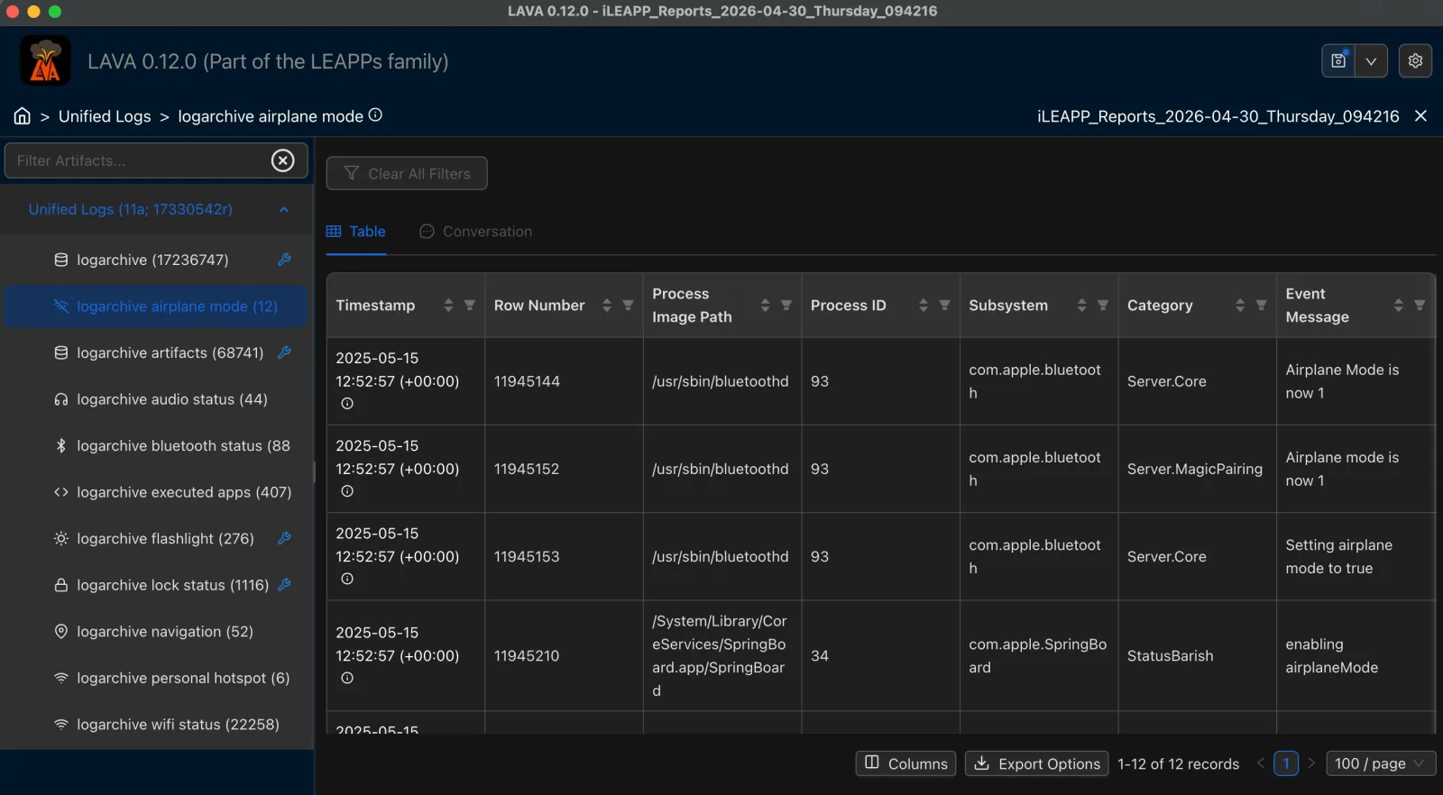Open filter for Process ID column
This screenshot has width=1443, height=795.
pos(945,306)
